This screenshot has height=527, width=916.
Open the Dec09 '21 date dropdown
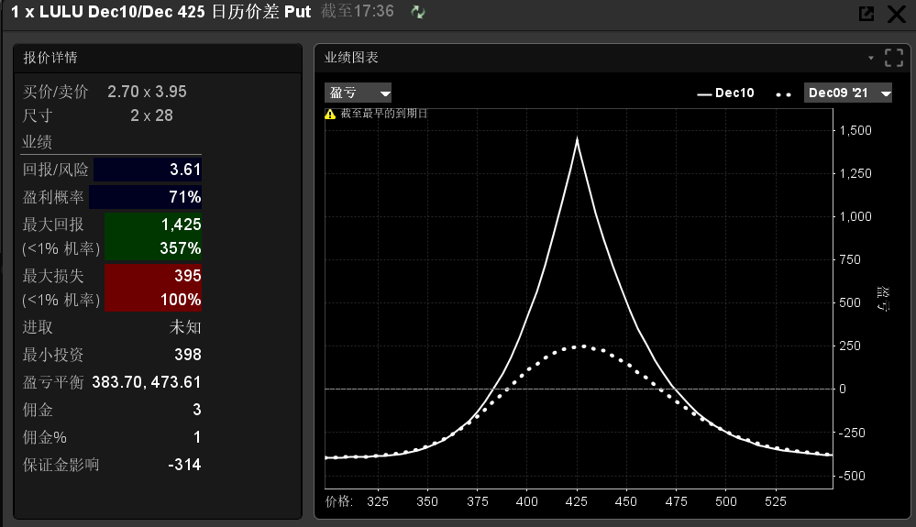pyautogui.click(x=847, y=93)
